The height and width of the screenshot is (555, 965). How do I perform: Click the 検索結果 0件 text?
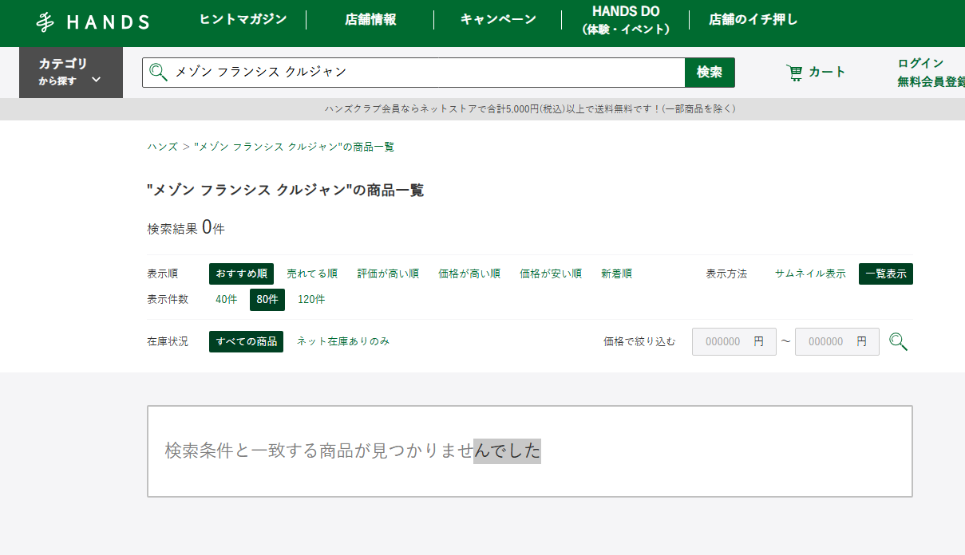(x=186, y=228)
